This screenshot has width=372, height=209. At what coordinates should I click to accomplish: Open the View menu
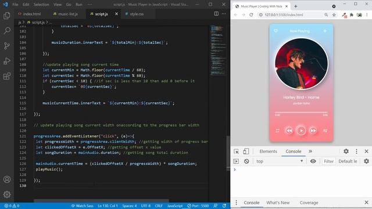(58, 5)
